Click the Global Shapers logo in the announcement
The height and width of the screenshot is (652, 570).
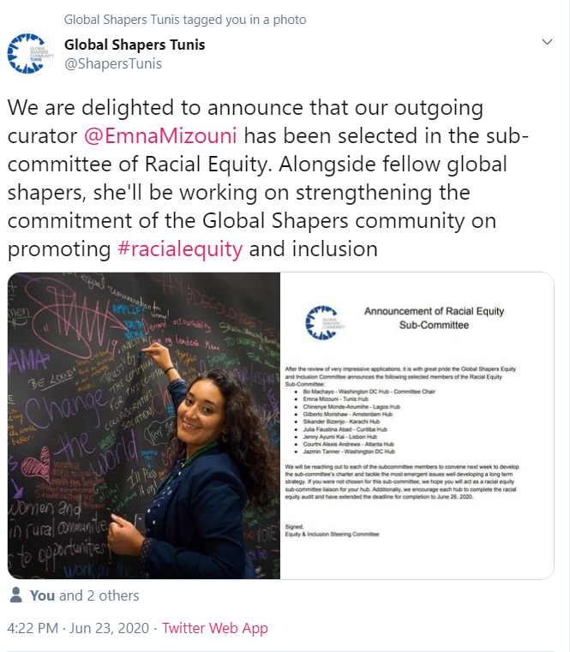(x=322, y=322)
